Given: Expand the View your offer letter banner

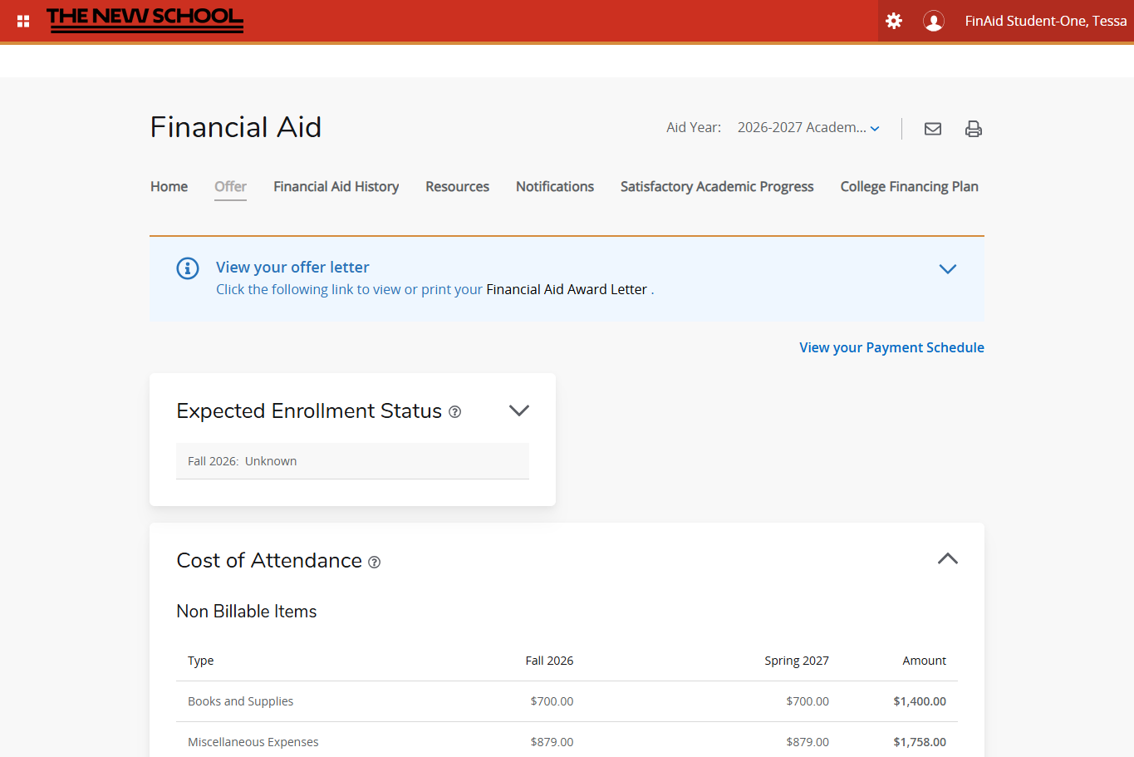Looking at the screenshot, I should (947, 269).
